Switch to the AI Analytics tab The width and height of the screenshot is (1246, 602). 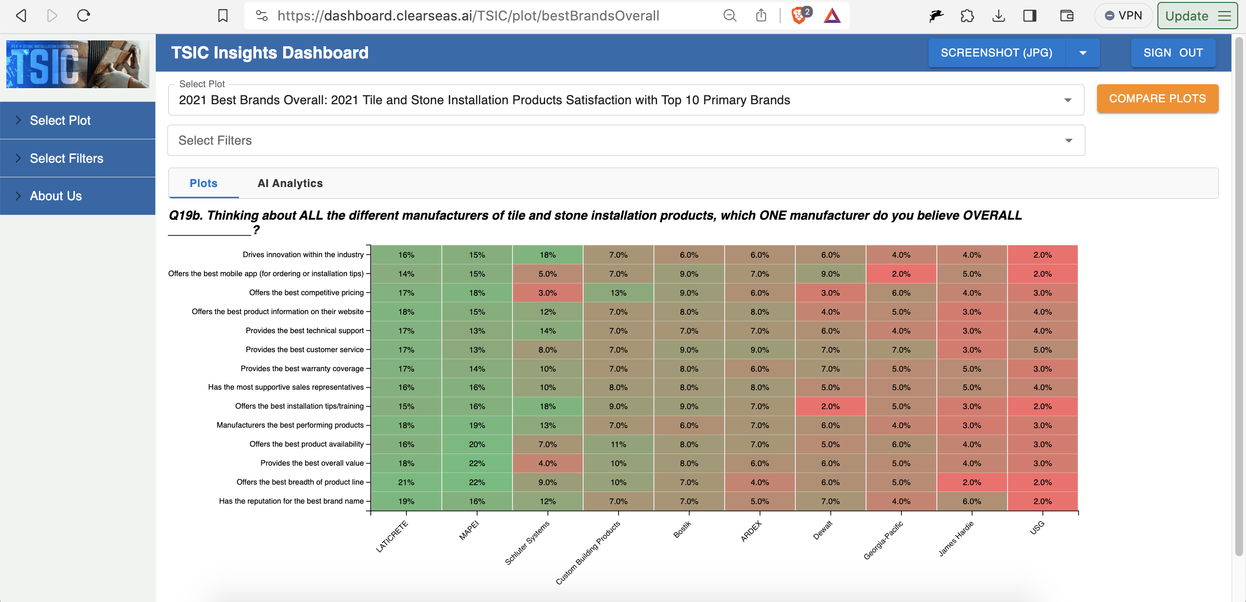click(290, 183)
